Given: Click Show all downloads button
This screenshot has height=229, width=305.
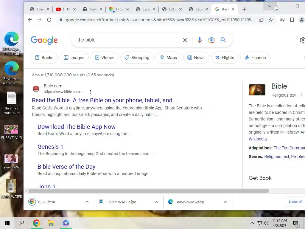Looking at the screenshot, I should 295,202.
